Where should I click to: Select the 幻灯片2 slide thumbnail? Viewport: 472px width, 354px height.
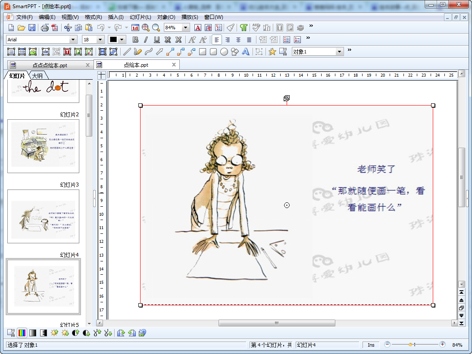pyautogui.click(x=44, y=146)
